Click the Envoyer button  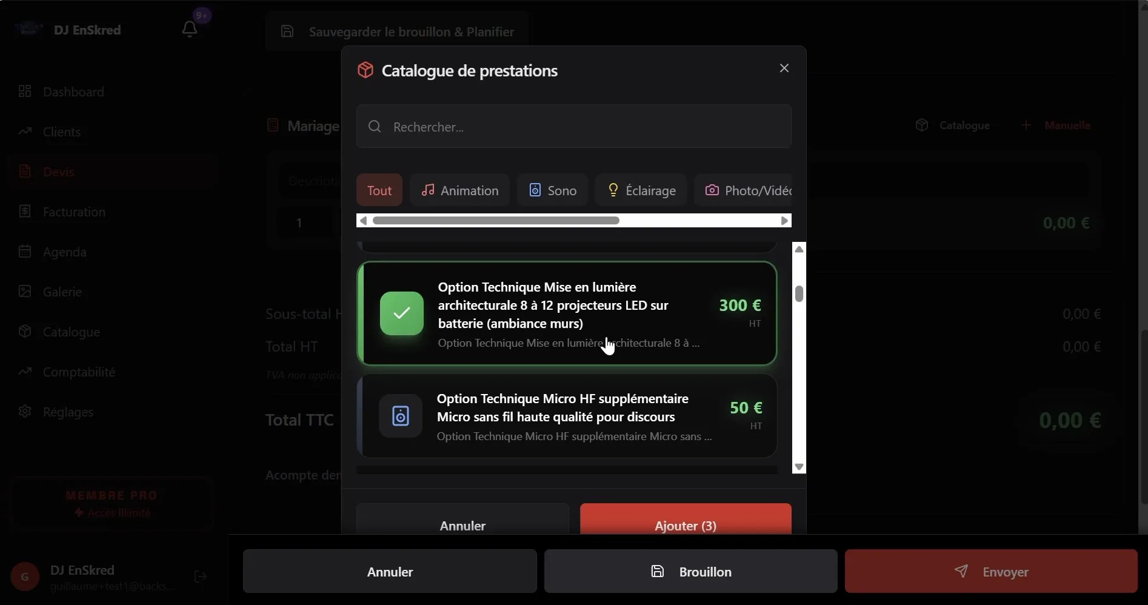(991, 571)
